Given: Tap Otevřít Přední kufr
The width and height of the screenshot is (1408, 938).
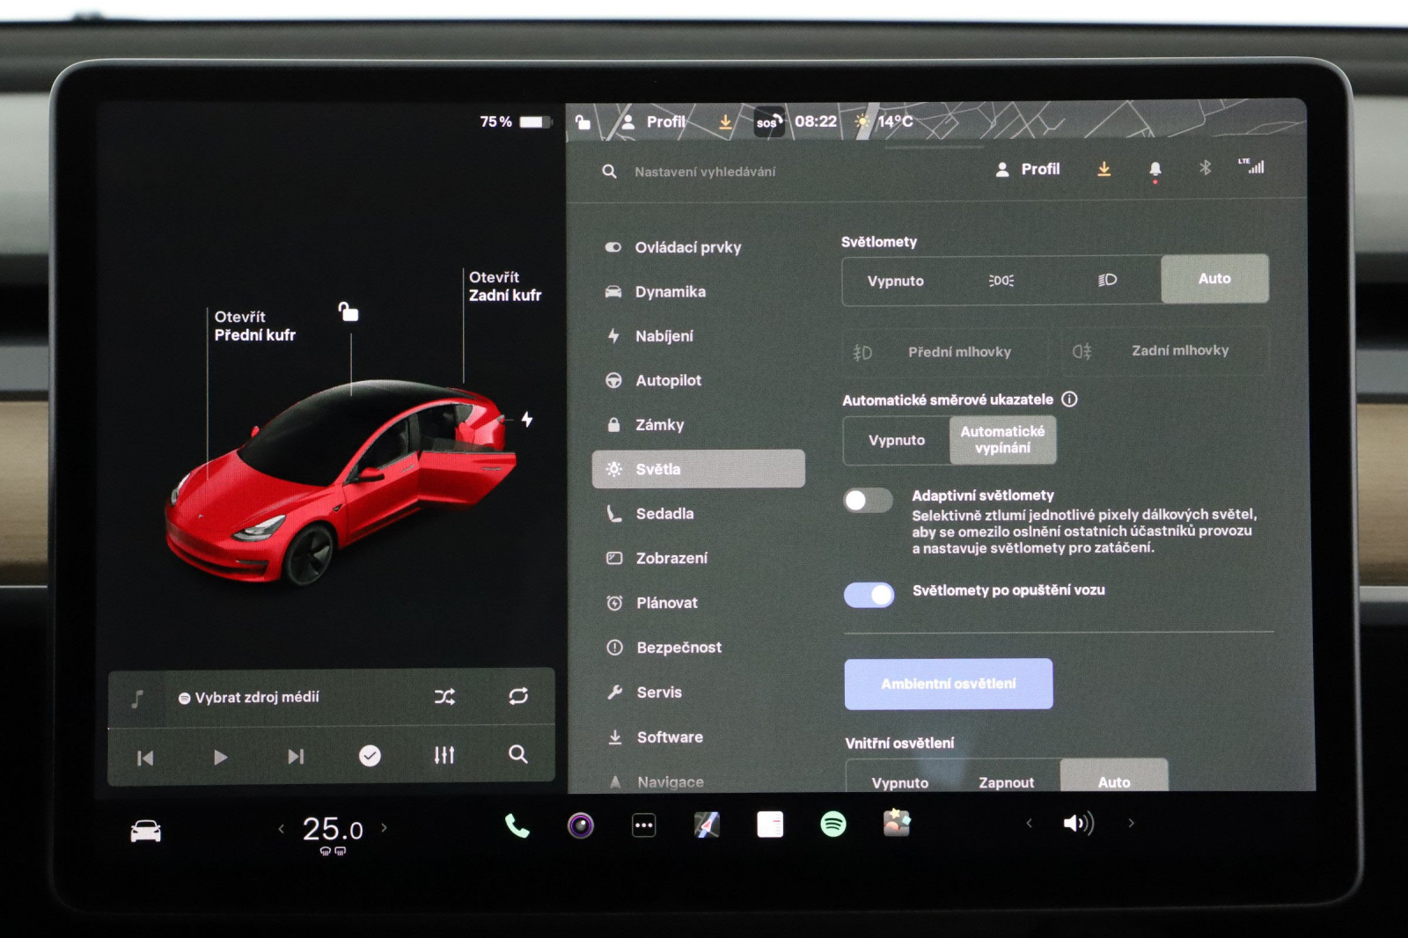Looking at the screenshot, I should (x=254, y=326).
